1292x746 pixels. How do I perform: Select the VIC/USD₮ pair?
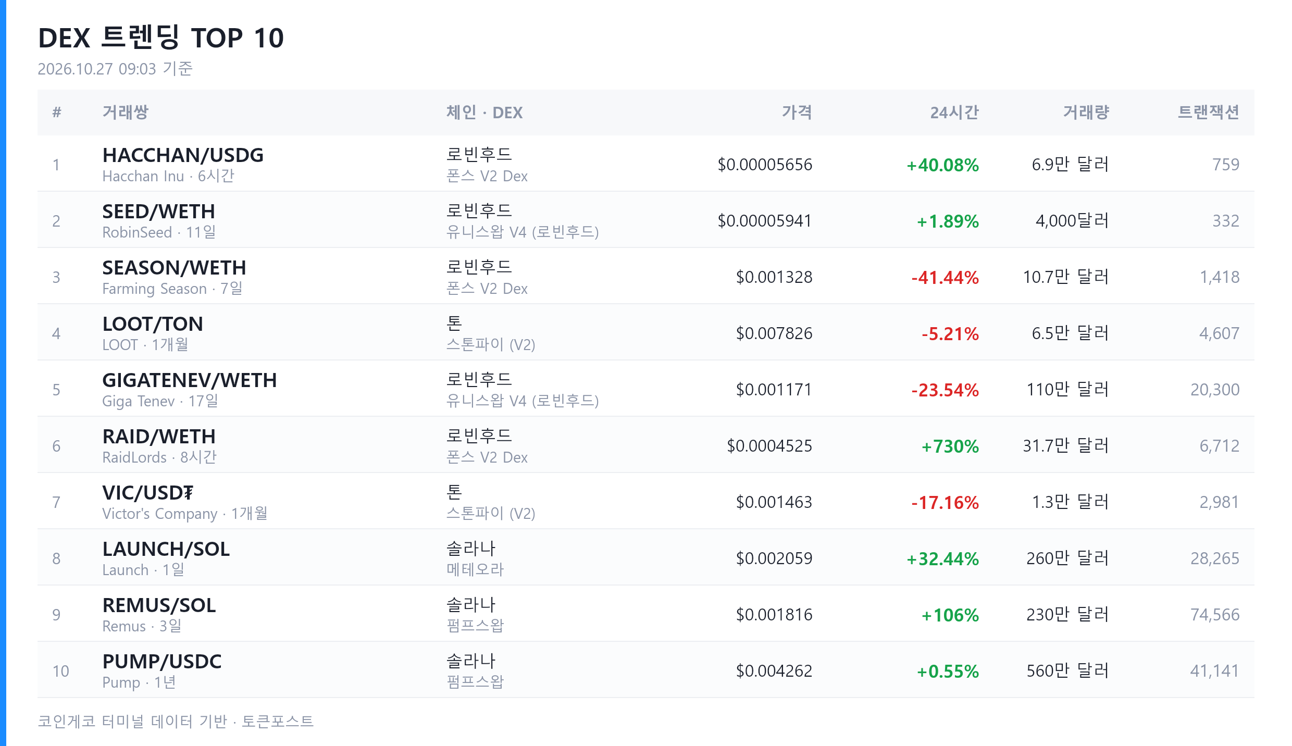[x=148, y=493]
